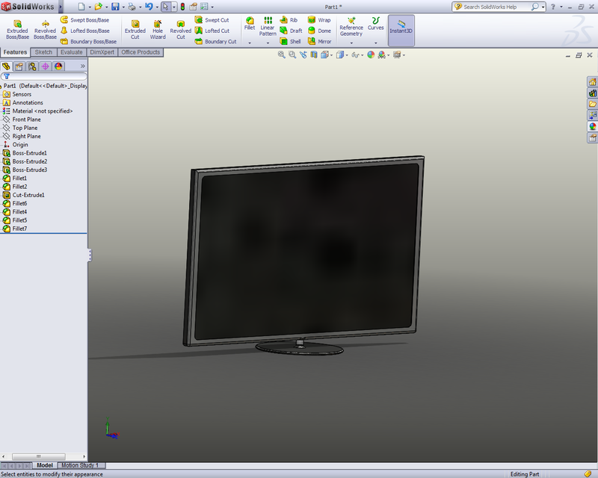Select the Fillet tool
The image size is (598, 478).
point(251,23)
